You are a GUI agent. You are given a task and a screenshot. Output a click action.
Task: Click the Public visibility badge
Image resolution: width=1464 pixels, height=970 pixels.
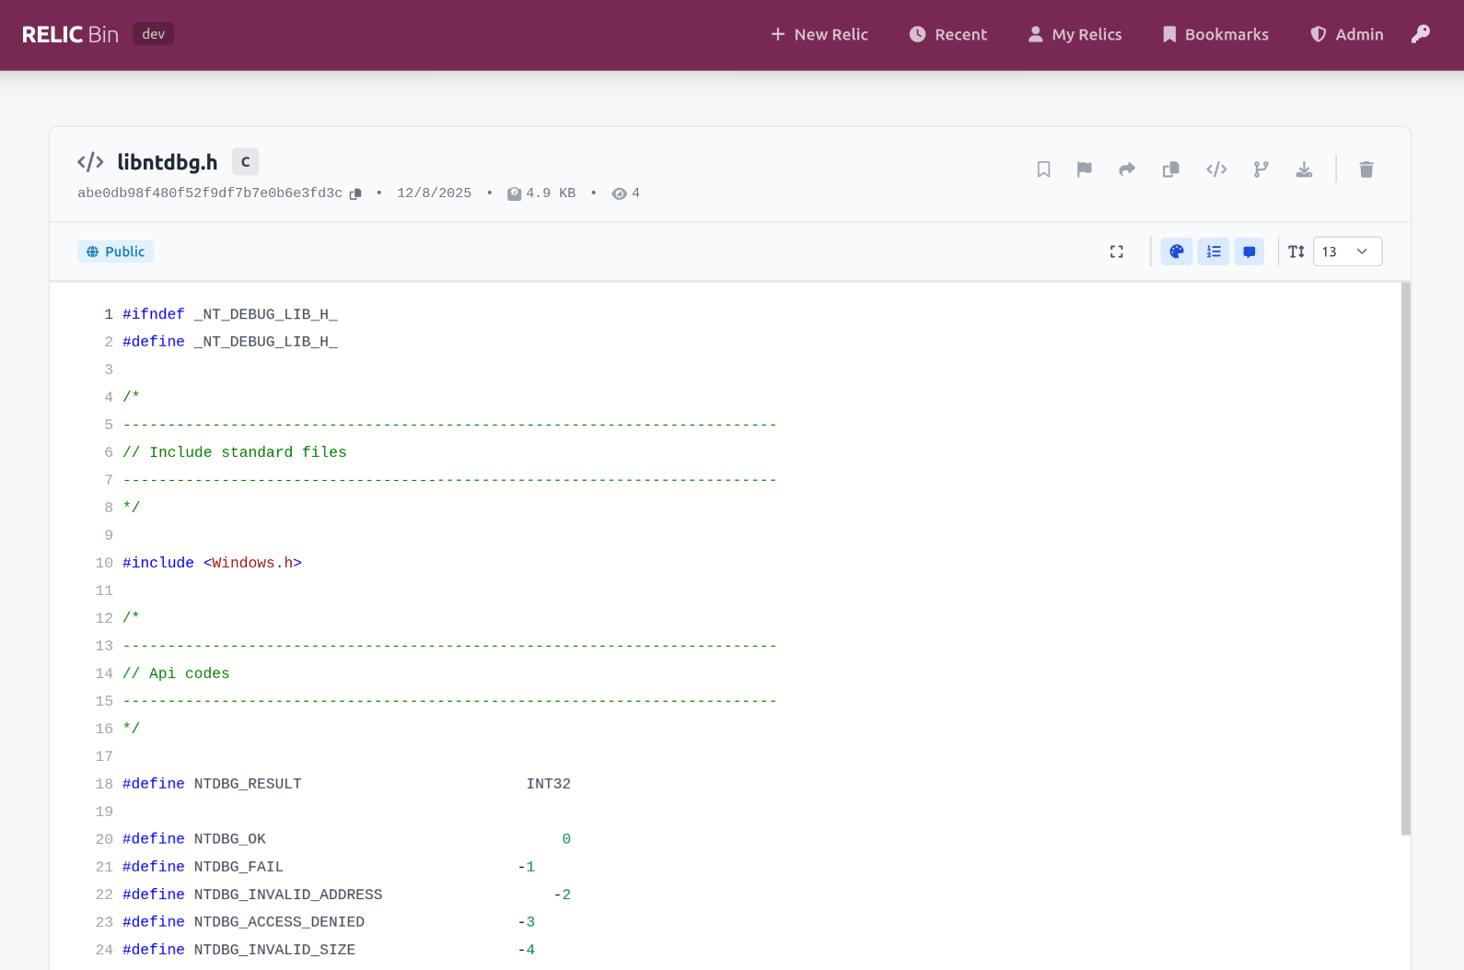pyautogui.click(x=116, y=251)
